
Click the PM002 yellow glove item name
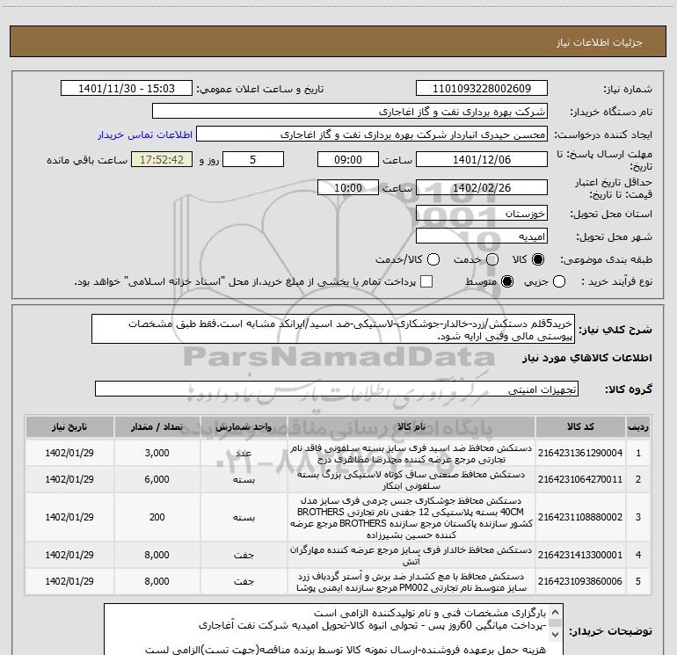411,582
